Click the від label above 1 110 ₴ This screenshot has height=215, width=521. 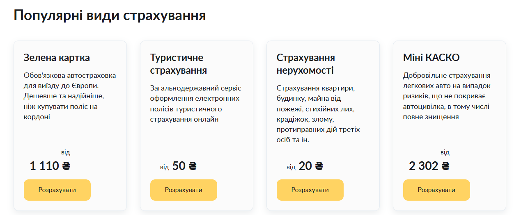pos(66,152)
